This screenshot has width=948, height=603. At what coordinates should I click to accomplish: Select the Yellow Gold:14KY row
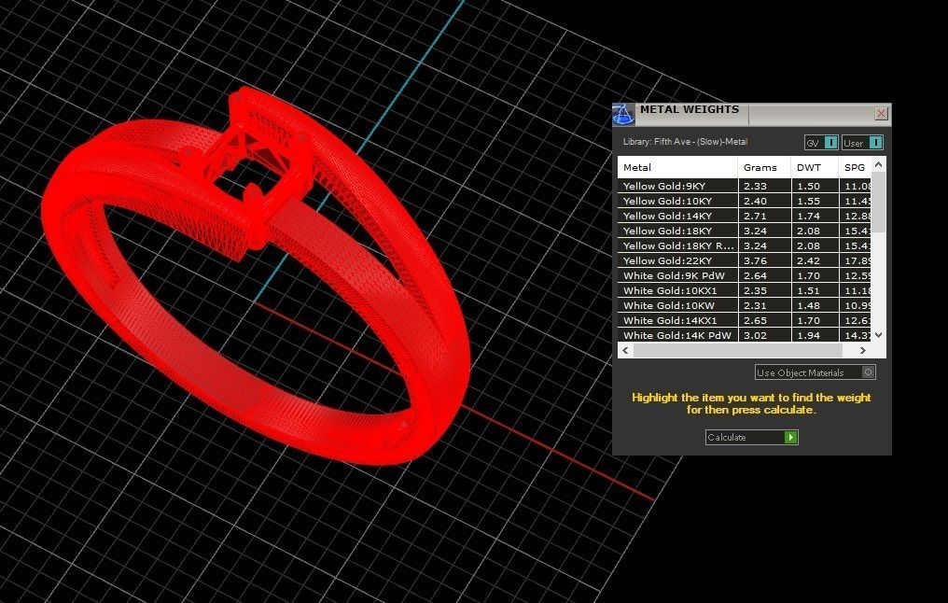point(745,216)
